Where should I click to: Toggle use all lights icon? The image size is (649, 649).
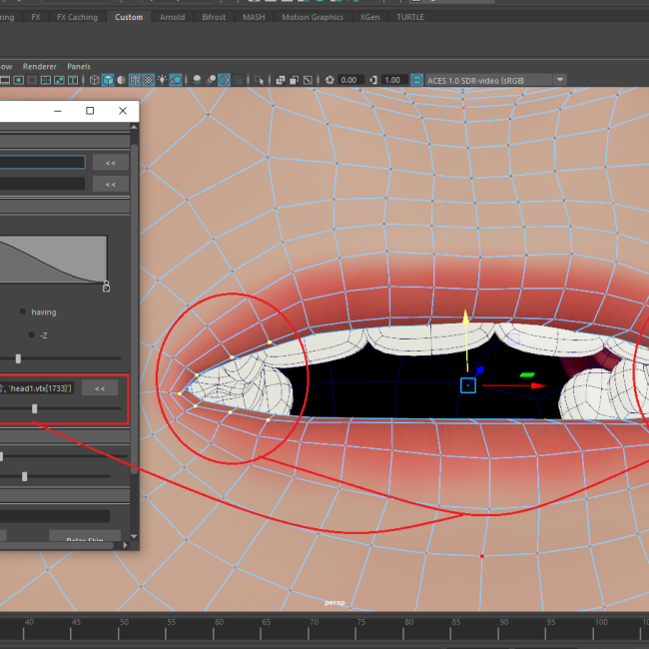(162, 80)
